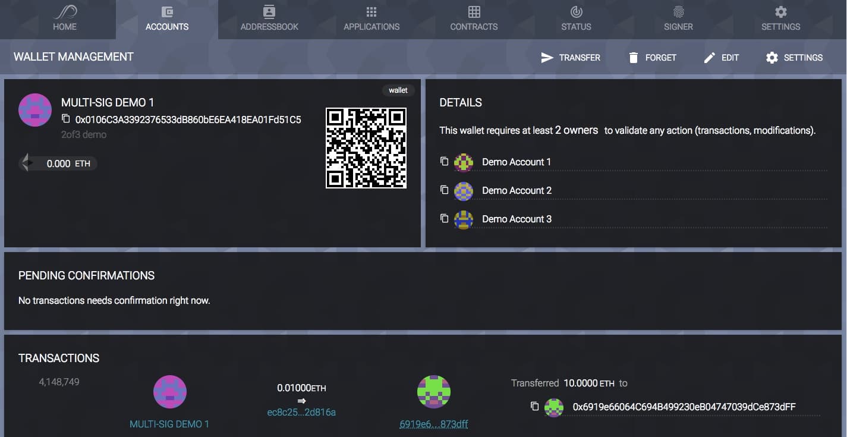Open the MULTI-SIG DEMO 1 transaction link

170,423
